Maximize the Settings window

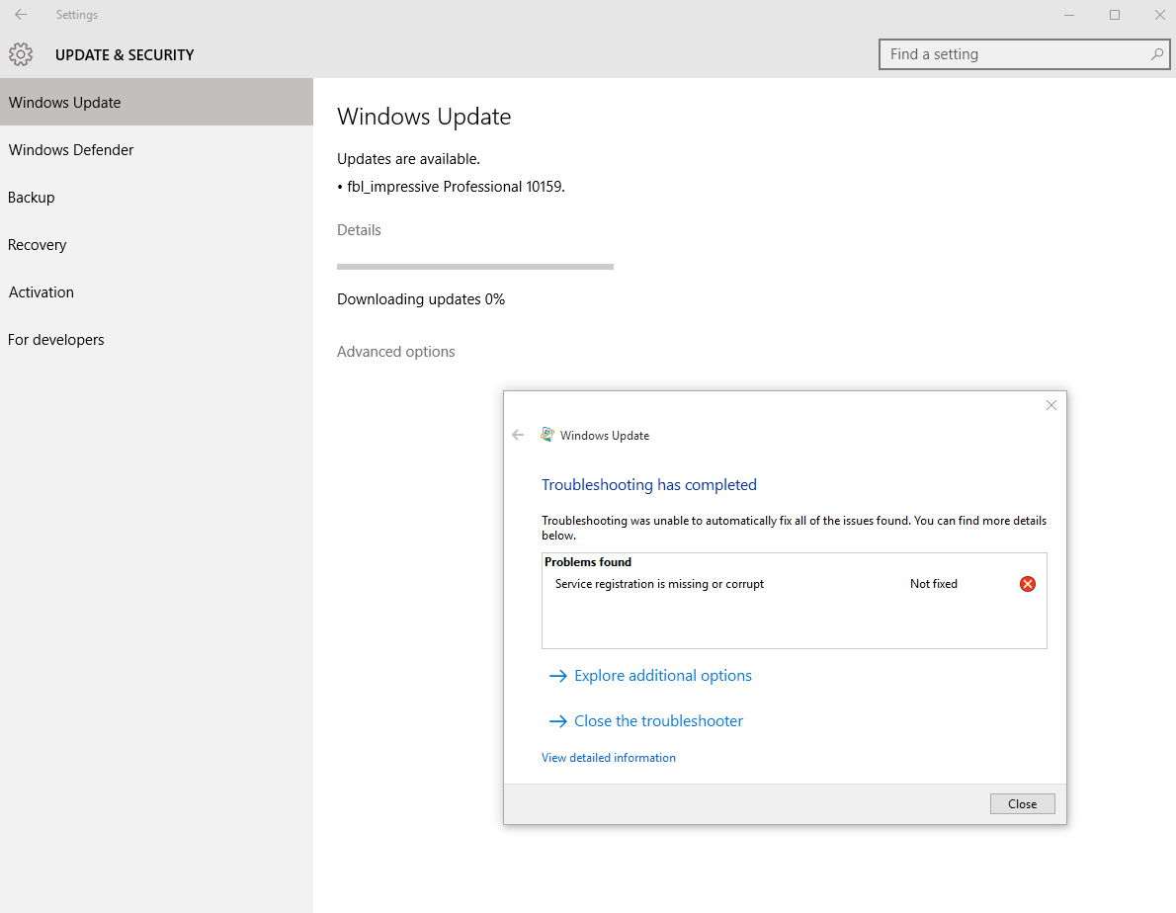point(1115,15)
